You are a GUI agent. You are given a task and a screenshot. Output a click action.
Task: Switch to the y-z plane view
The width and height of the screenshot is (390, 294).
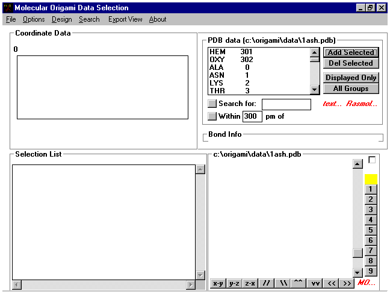(234, 283)
